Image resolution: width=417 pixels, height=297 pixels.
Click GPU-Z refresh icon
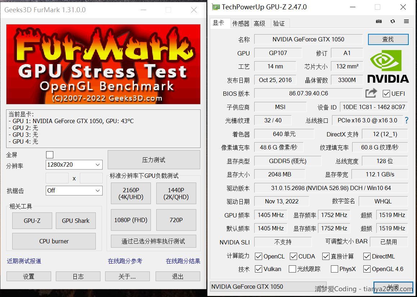pyautogui.click(x=392, y=21)
